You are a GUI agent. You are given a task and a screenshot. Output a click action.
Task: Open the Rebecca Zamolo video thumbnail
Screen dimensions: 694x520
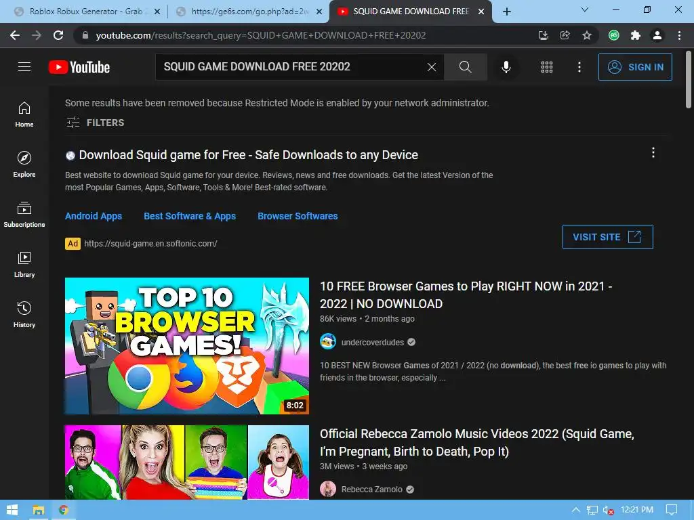(x=187, y=462)
